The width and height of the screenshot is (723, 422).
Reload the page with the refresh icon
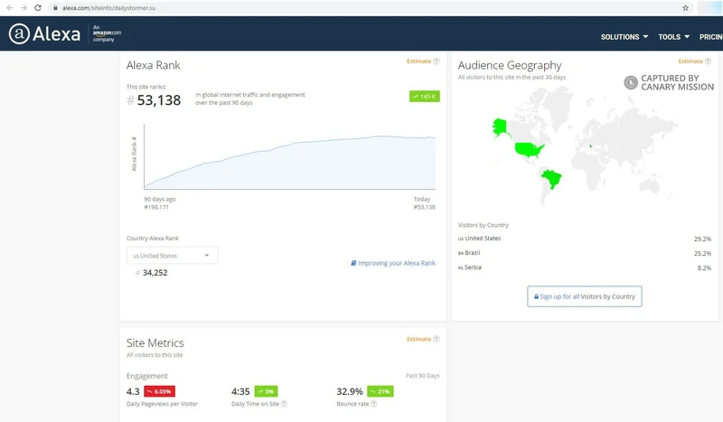[x=38, y=7]
